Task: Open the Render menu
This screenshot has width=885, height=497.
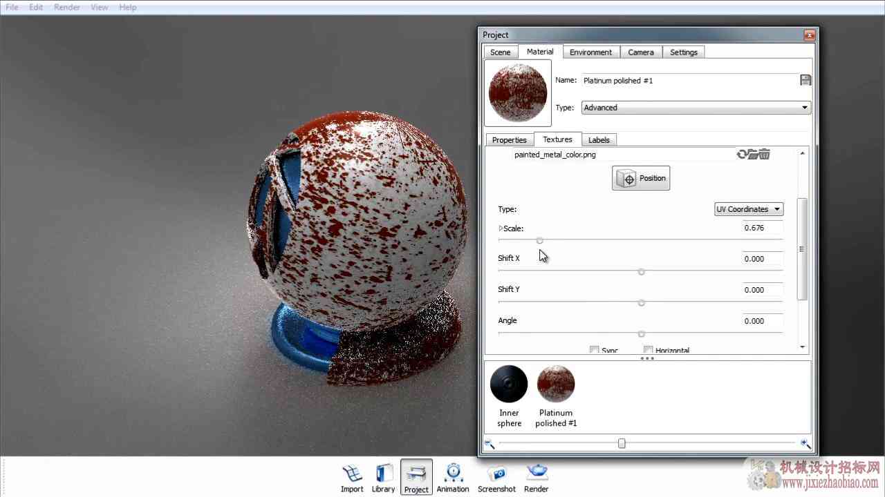Action: click(67, 7)
